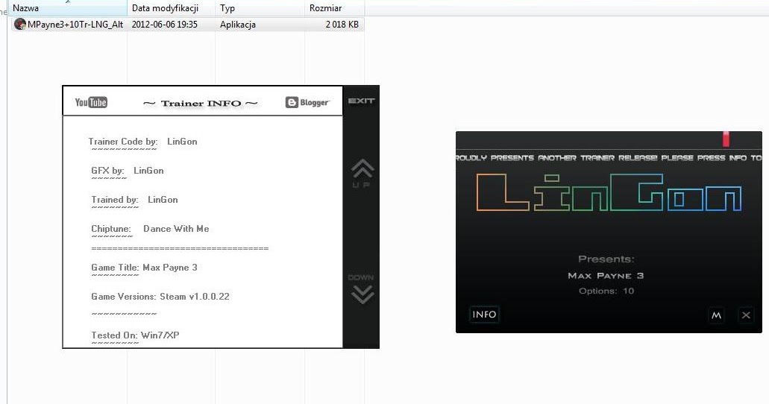This screenshot has width=769, height=404.
Task: Open INFO in the LinGon trainer
Action: (484, 315)
